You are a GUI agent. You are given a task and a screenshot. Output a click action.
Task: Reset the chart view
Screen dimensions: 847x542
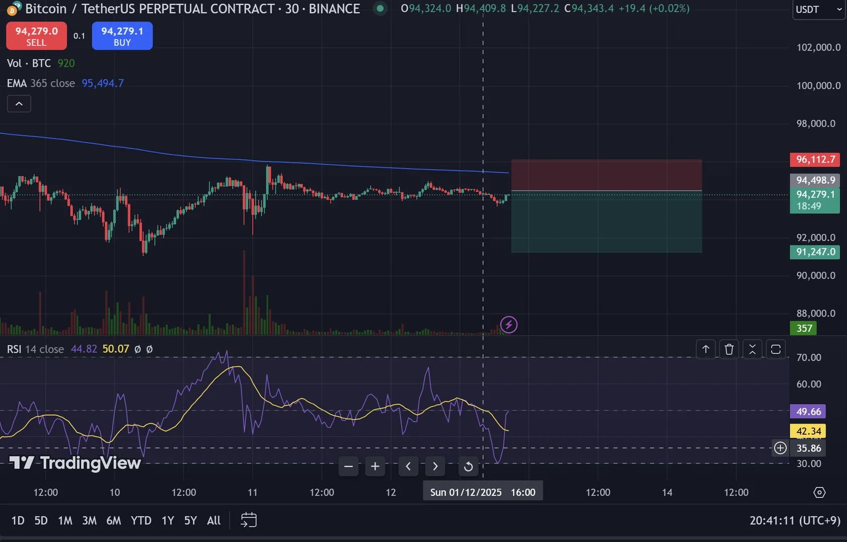point(468,467)
